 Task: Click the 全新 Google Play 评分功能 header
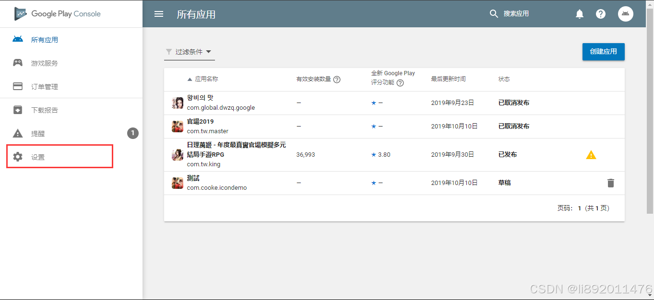pyautogui.click(x=393, y=78)
